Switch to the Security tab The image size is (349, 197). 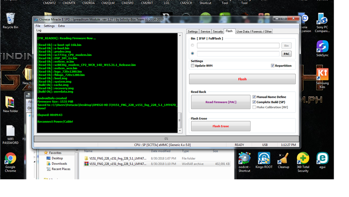coord(218,32)
